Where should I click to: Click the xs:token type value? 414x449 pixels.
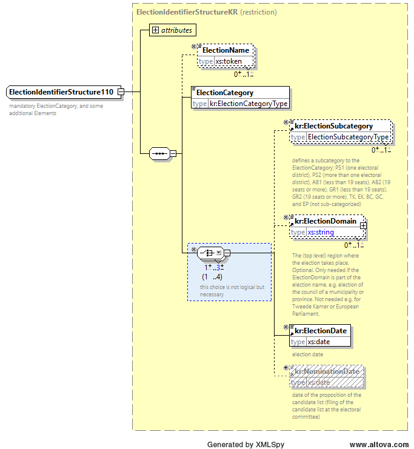tap(229, 61)
